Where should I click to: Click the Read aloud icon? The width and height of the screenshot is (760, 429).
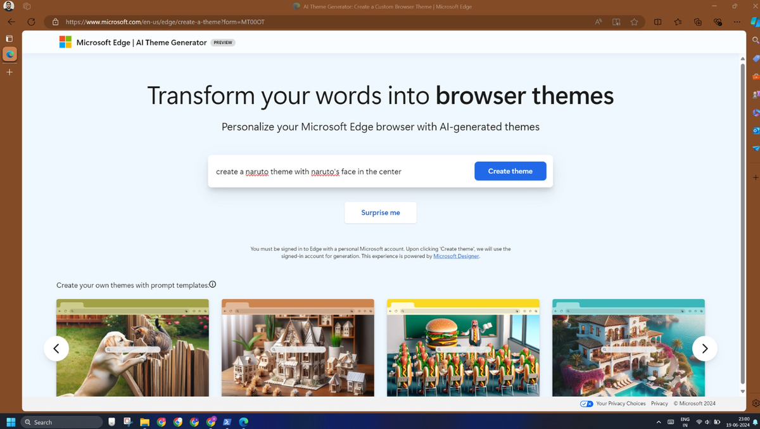pos(598,22)
